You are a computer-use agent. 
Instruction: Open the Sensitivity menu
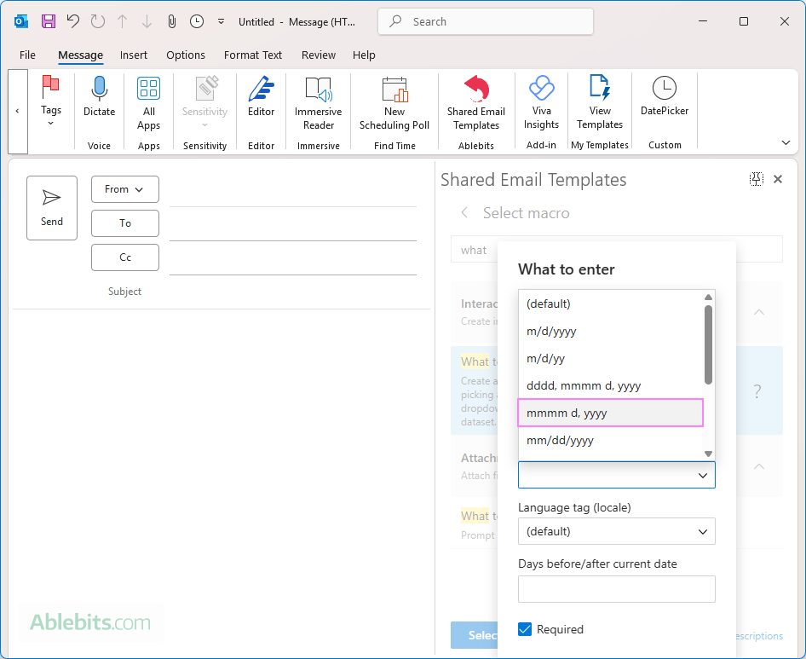click(x=204, y=102)
